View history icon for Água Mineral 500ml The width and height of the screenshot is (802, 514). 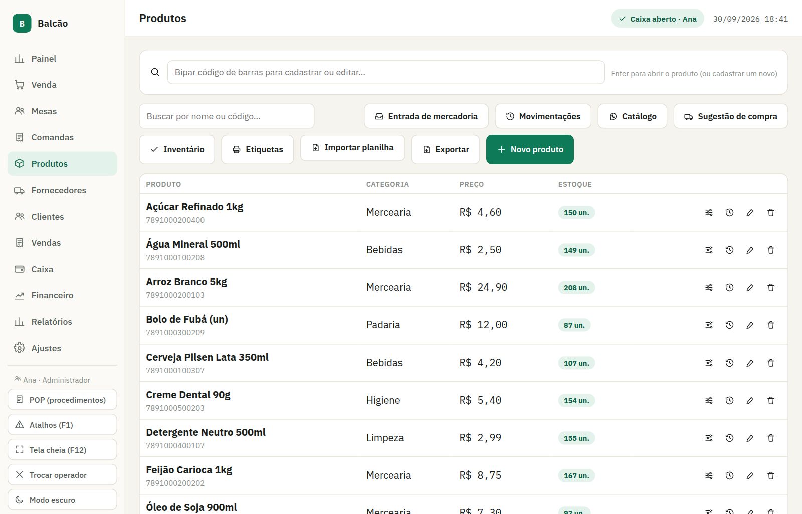point(729,250)
